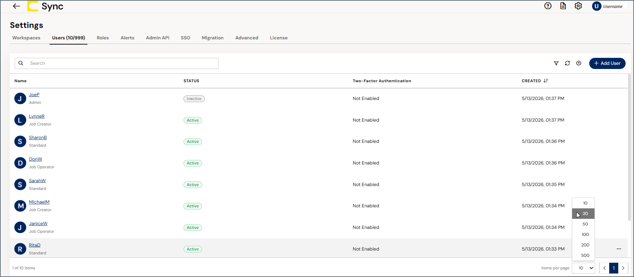The image size is (634, 277).
Task: Open the settings gear icon
Action: pyautogui.click(x=578, y=6)
